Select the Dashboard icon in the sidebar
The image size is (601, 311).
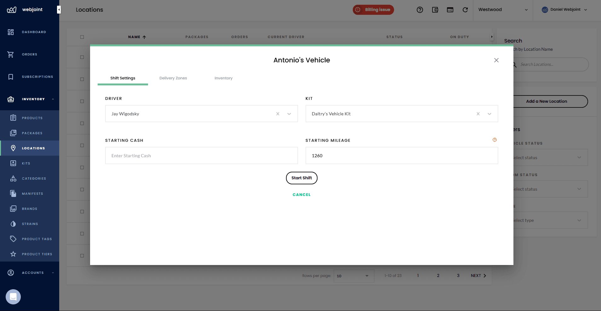point(11,32)
